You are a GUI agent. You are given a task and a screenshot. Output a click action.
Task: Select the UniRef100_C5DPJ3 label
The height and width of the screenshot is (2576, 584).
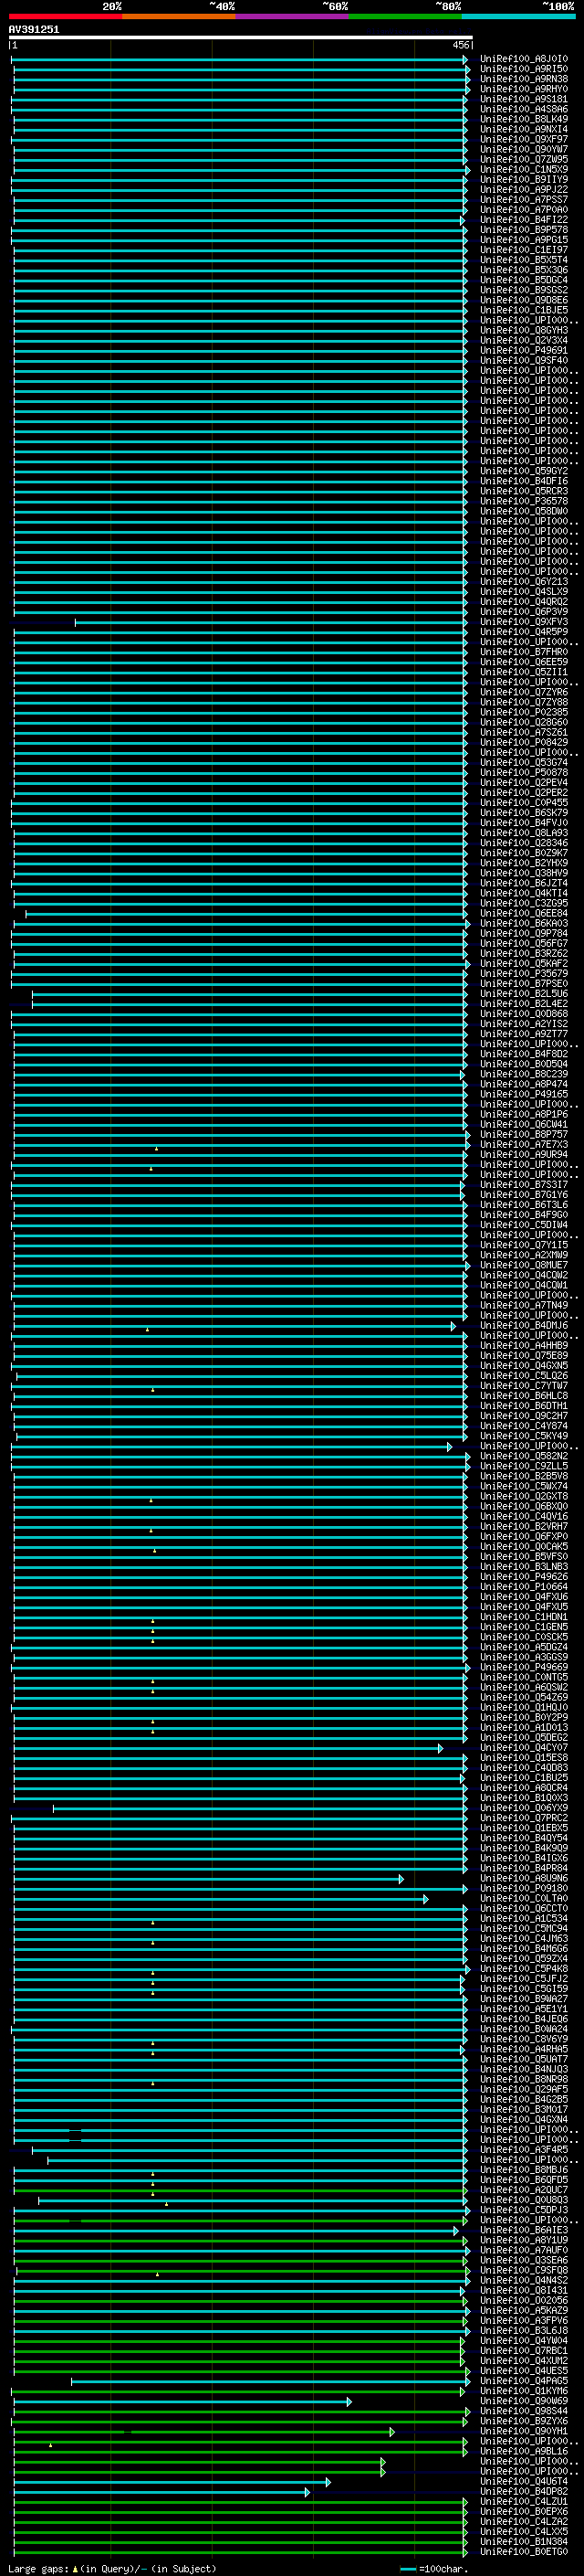(524, 2210)
